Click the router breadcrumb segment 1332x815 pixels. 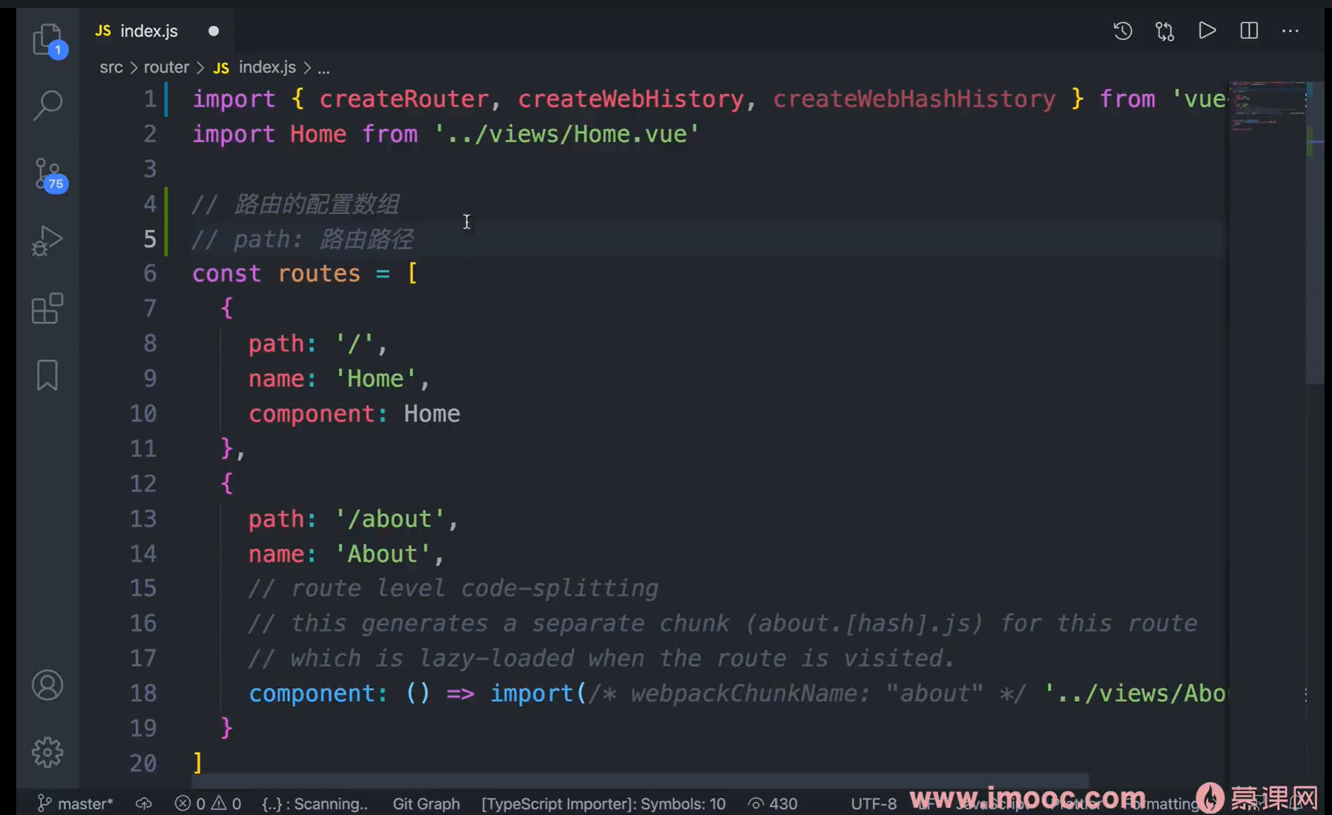(x=166, y=67)
